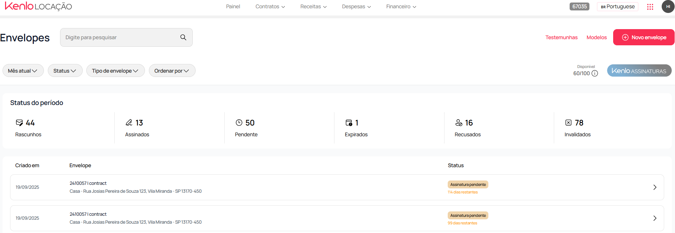The width and height of the screenshot is (675, 233).
Task: Expand the Tipo de envelope filter
Action: pyautogui.click(x=115, y=70)
